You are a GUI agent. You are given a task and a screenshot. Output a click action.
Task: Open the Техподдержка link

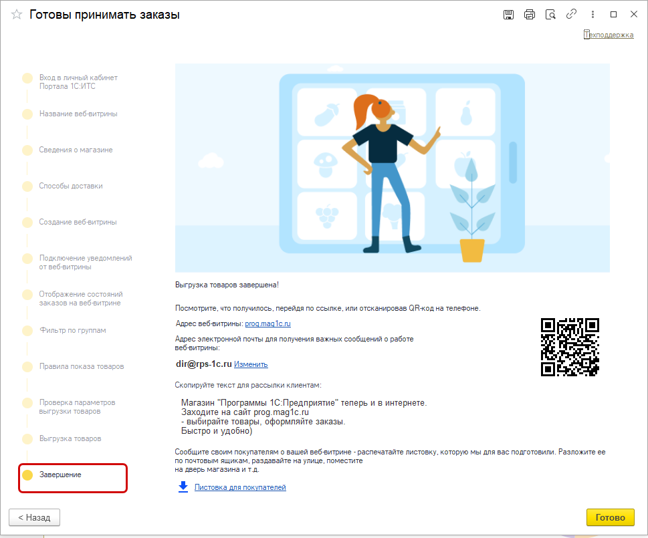tap(609, 35)
